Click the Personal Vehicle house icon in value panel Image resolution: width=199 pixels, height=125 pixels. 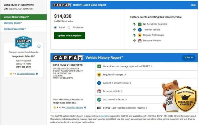[140, 41]
